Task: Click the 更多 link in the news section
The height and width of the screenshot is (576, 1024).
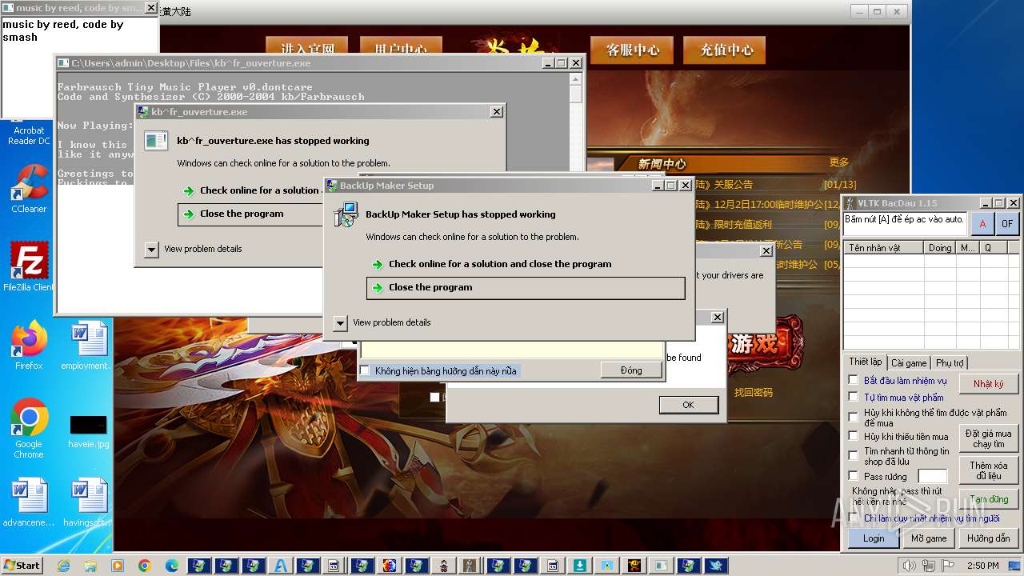Action: 839,162
